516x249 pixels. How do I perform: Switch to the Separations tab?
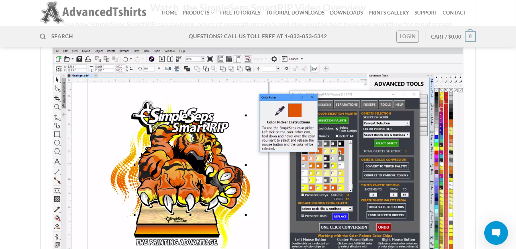pyautogui.click(x=347, y=104)
